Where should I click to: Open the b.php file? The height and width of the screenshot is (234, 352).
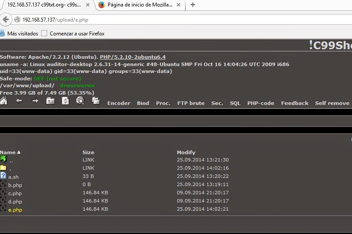pyautogui.click(x=15, y=185)
